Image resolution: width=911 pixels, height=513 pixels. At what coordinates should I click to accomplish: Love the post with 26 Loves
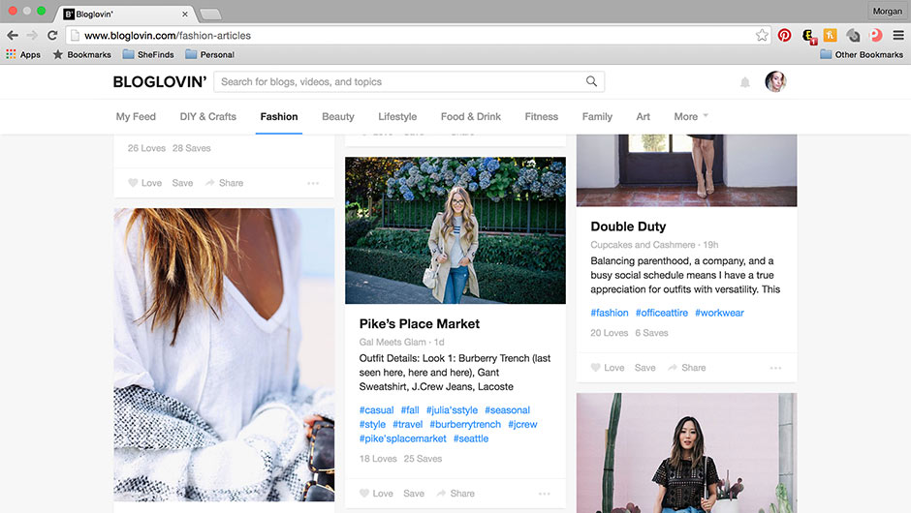tap(144, 183)
